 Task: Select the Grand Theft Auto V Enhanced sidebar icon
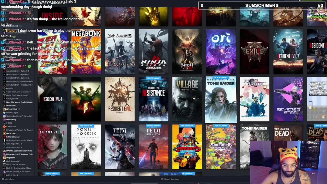point(4,92)
